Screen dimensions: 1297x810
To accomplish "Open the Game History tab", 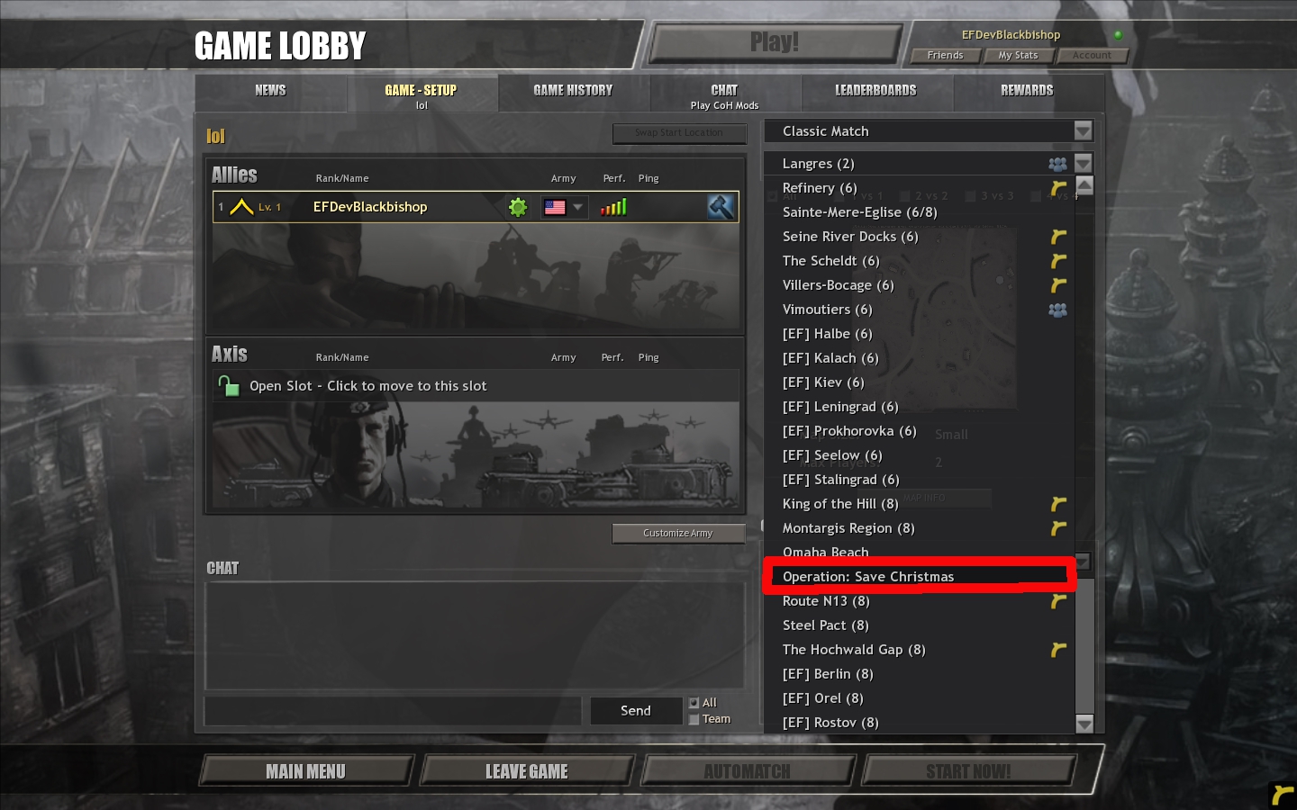I will pos(573,91).
